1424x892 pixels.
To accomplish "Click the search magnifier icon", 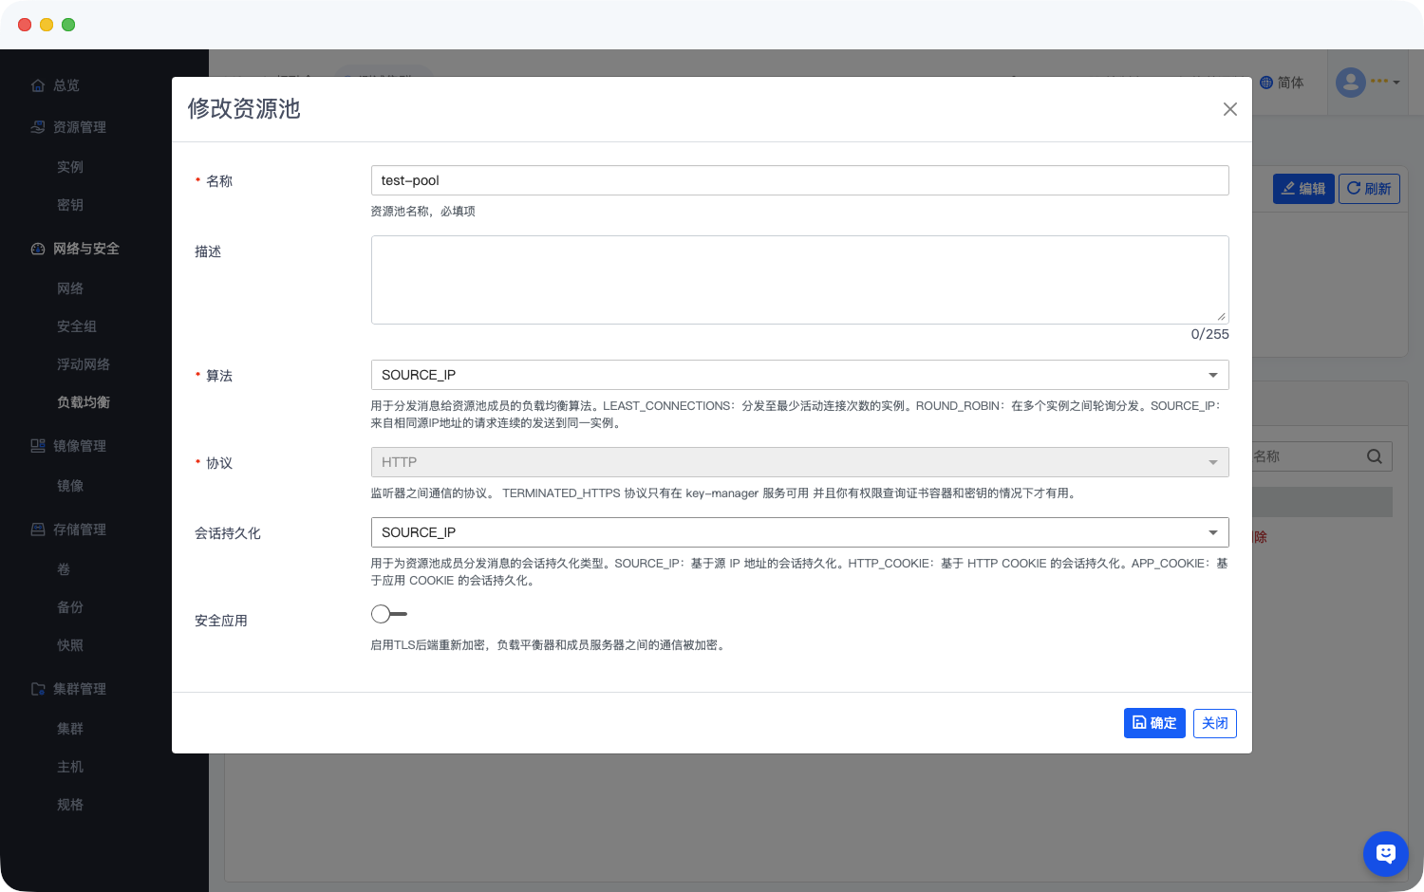I will click(1374, 456).
